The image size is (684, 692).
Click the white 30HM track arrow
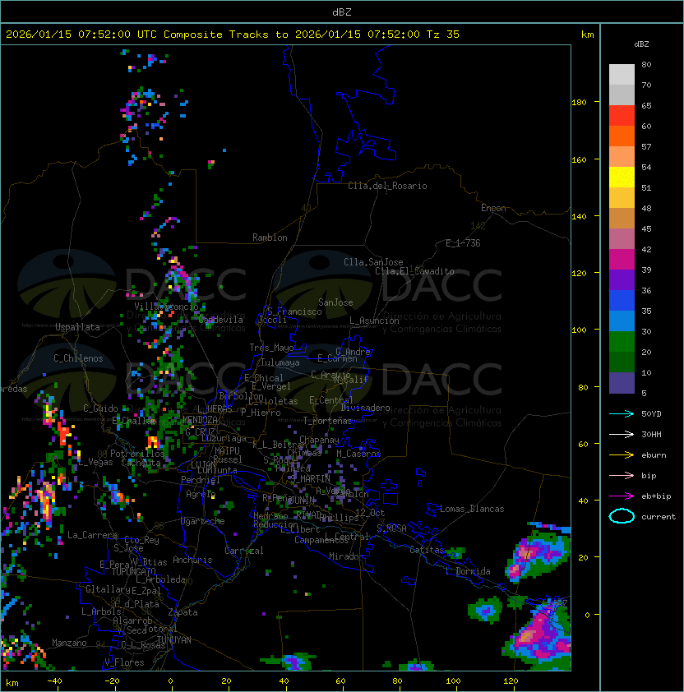pyautogui.click(x=622, y=434)
